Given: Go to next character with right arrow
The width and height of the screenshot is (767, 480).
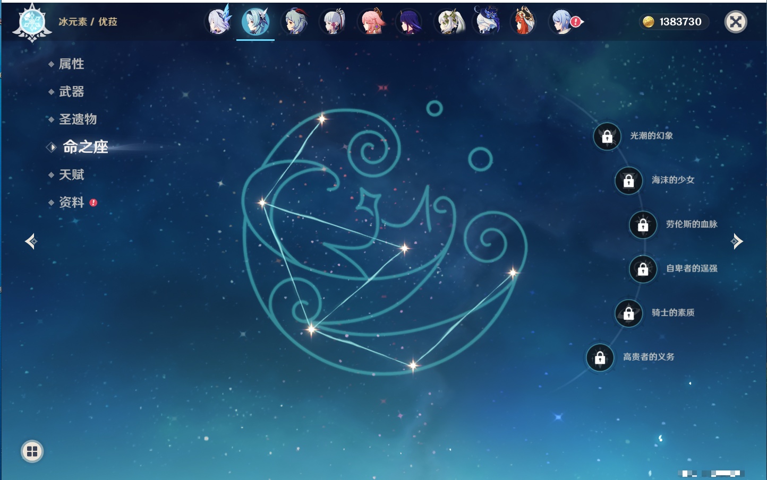Looking at the screenshot, I should [737, 241].
